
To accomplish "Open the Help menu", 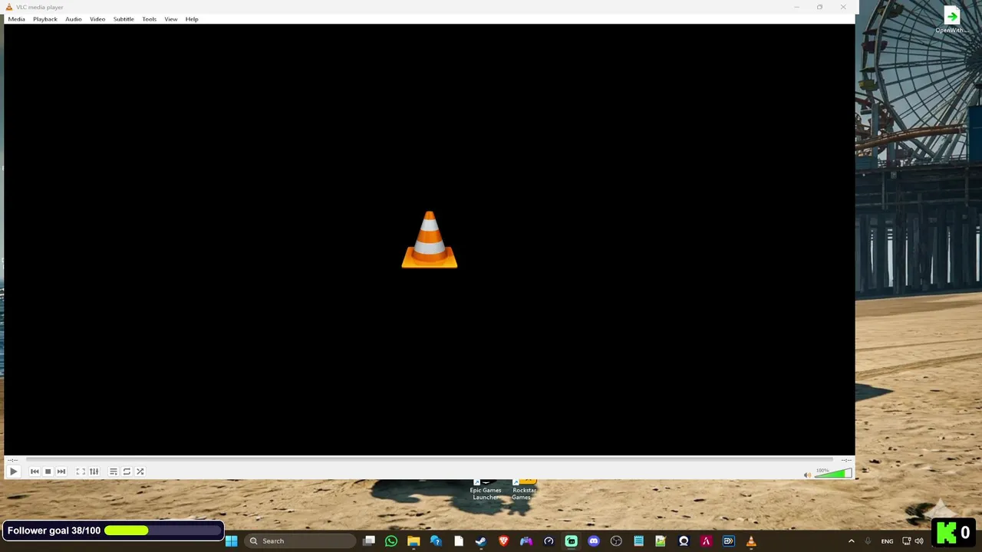I will coord(192,19).
